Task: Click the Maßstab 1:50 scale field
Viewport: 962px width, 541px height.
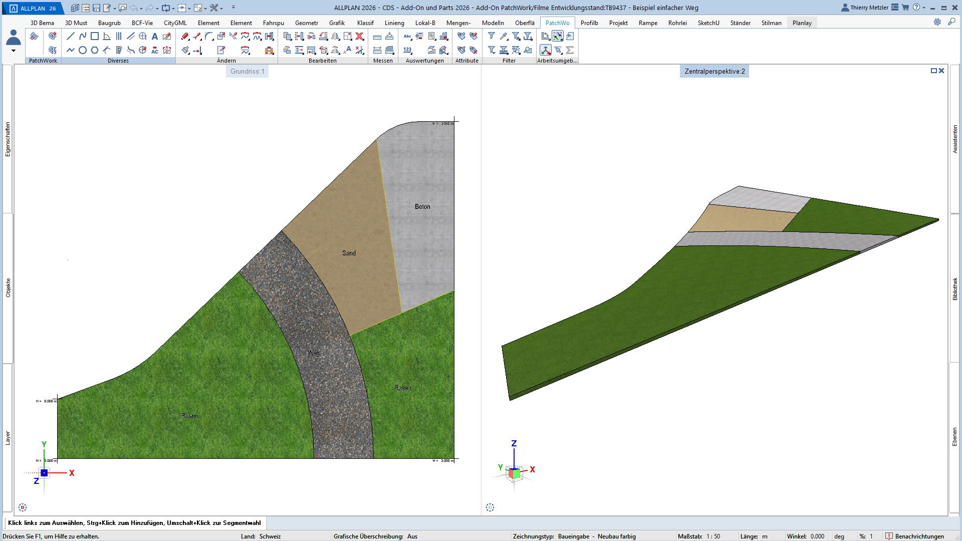Action: [713, 536]
